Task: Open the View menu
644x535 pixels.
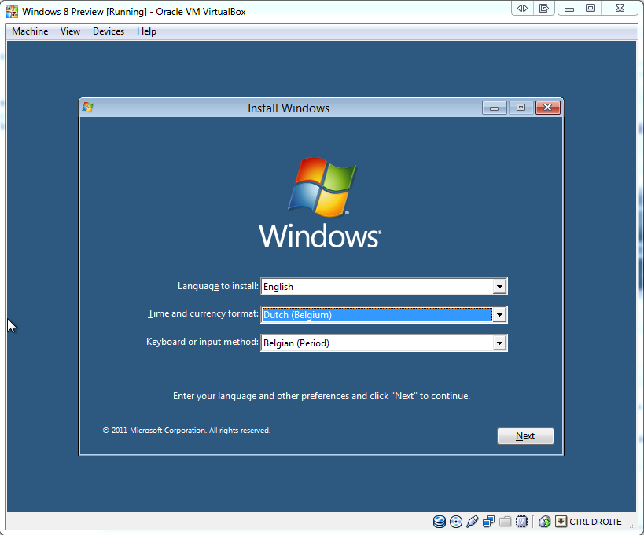Action: tap(70, 31)
